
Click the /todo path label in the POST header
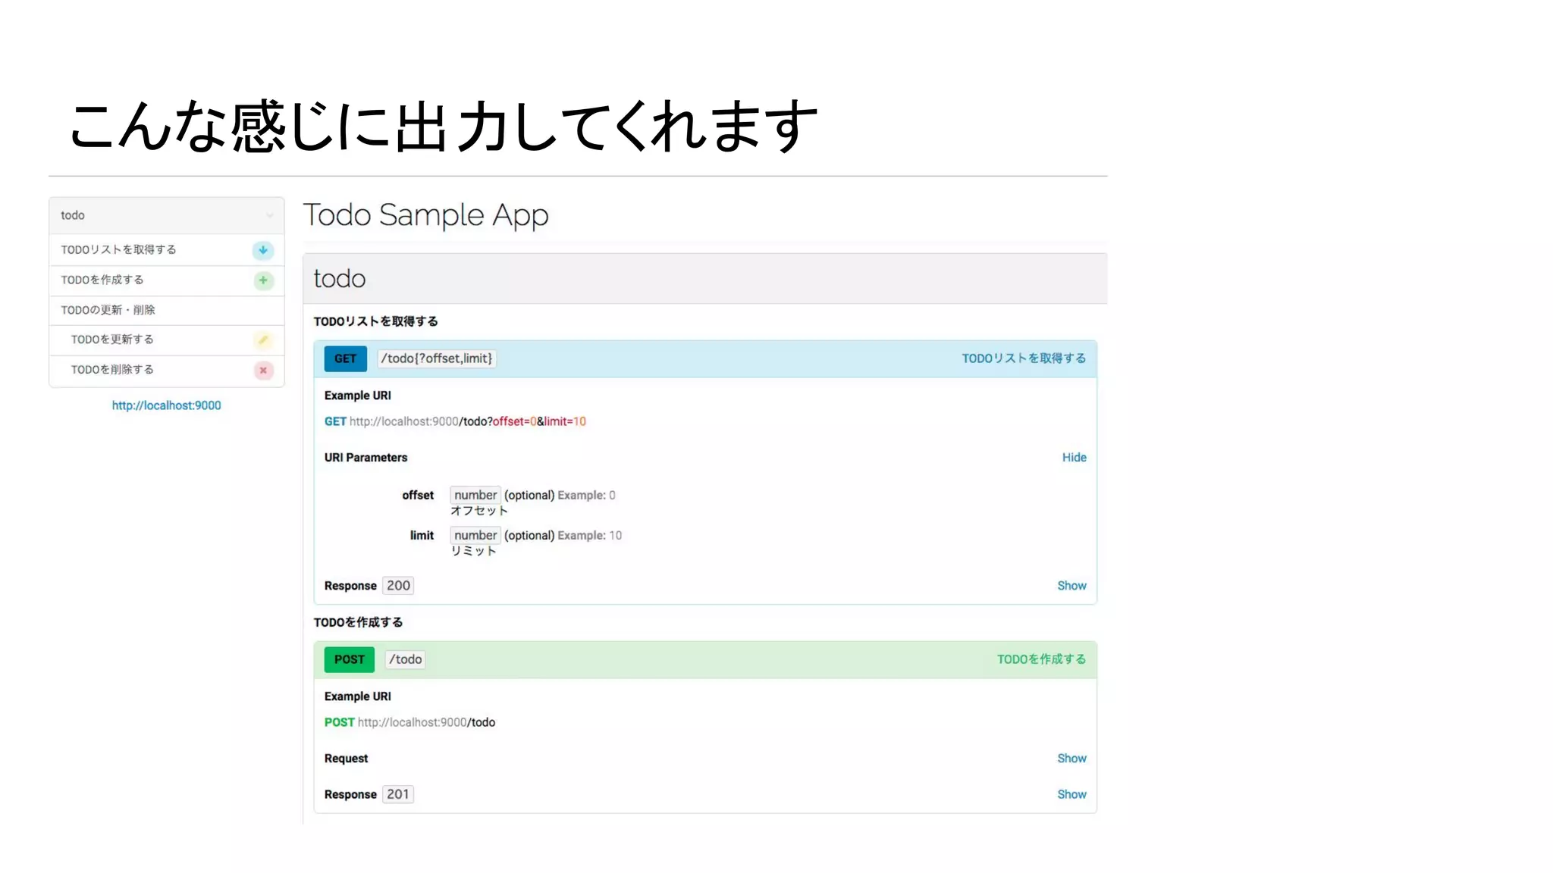click(x=406, y=659)
